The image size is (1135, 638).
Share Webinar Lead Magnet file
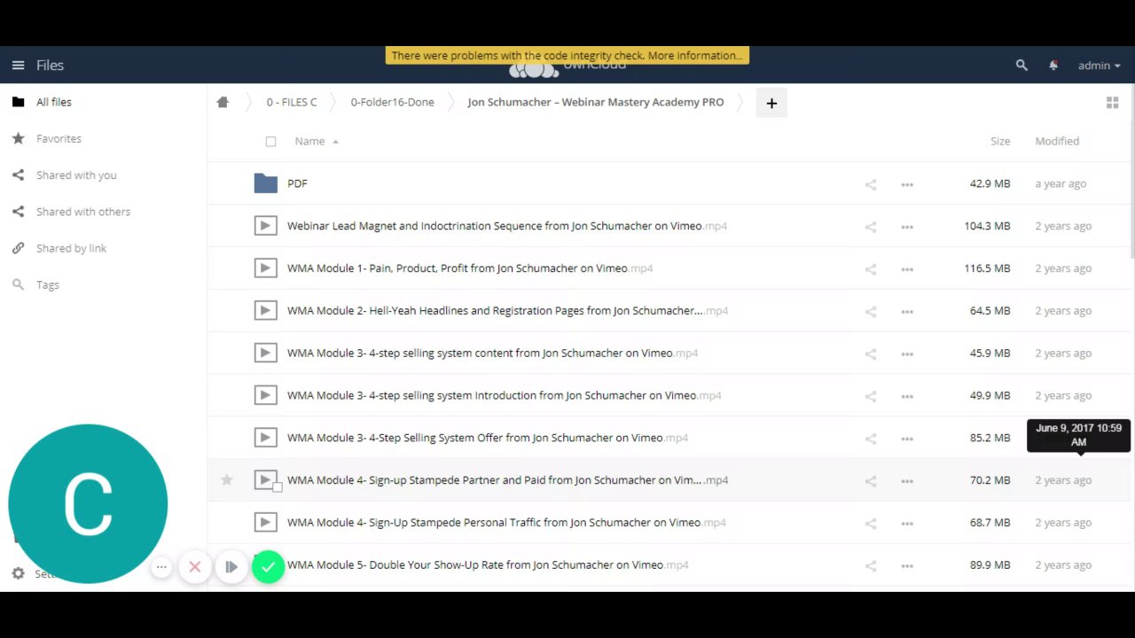[871, 227]
